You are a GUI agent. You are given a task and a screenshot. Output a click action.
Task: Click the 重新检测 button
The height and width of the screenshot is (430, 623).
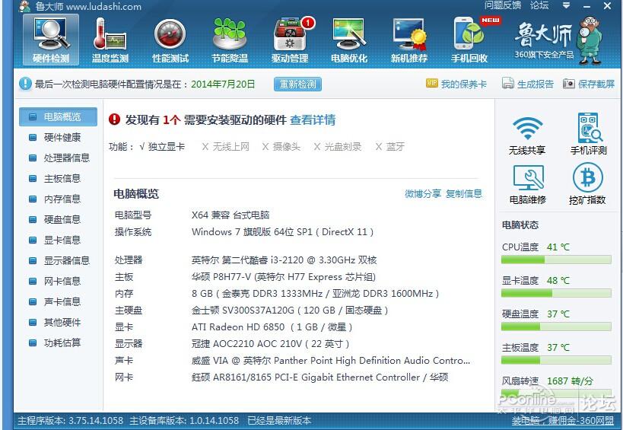[x=297, y=84]
